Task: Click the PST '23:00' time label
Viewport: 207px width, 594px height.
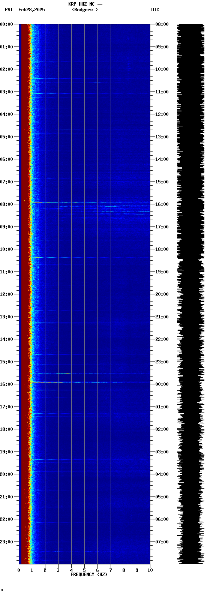Action: [6, 542]
